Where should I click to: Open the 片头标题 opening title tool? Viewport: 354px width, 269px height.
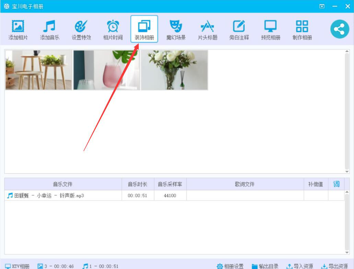click(207, 30)
